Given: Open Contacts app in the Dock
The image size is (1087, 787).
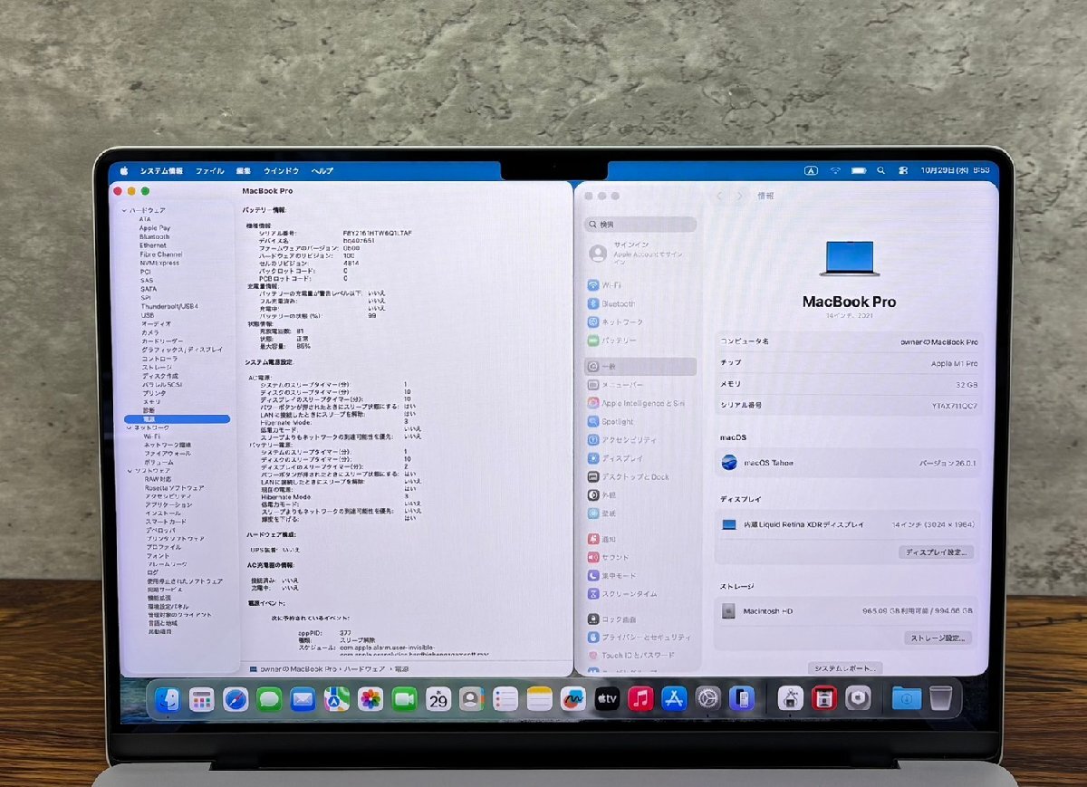Looking at the screenshot, I should (472, 699).
